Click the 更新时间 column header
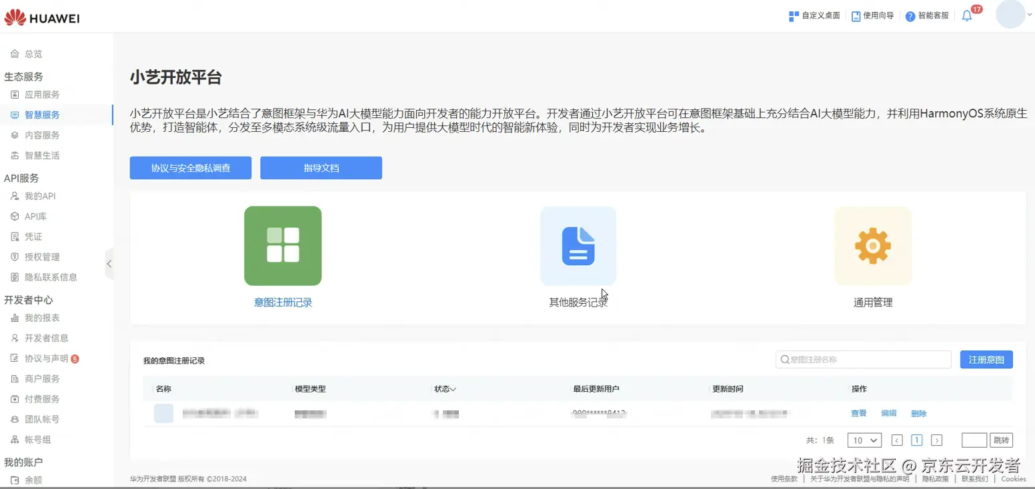This screenshot has height=489, width=1035. (x=728, y=389)
